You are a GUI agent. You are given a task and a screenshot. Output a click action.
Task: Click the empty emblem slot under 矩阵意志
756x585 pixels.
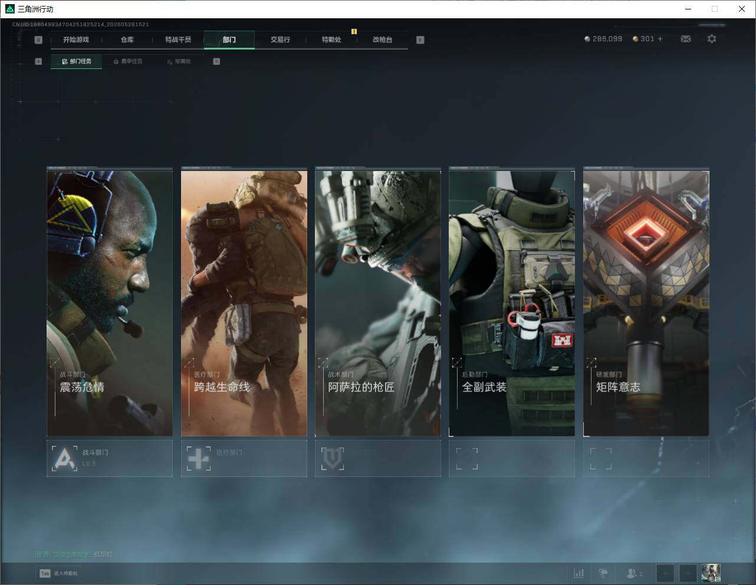(601, 458)
